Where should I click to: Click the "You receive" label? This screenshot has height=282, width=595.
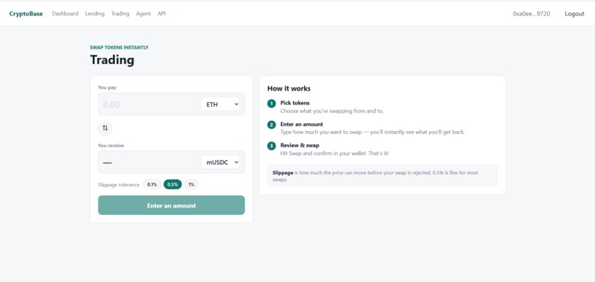(111, 145)
